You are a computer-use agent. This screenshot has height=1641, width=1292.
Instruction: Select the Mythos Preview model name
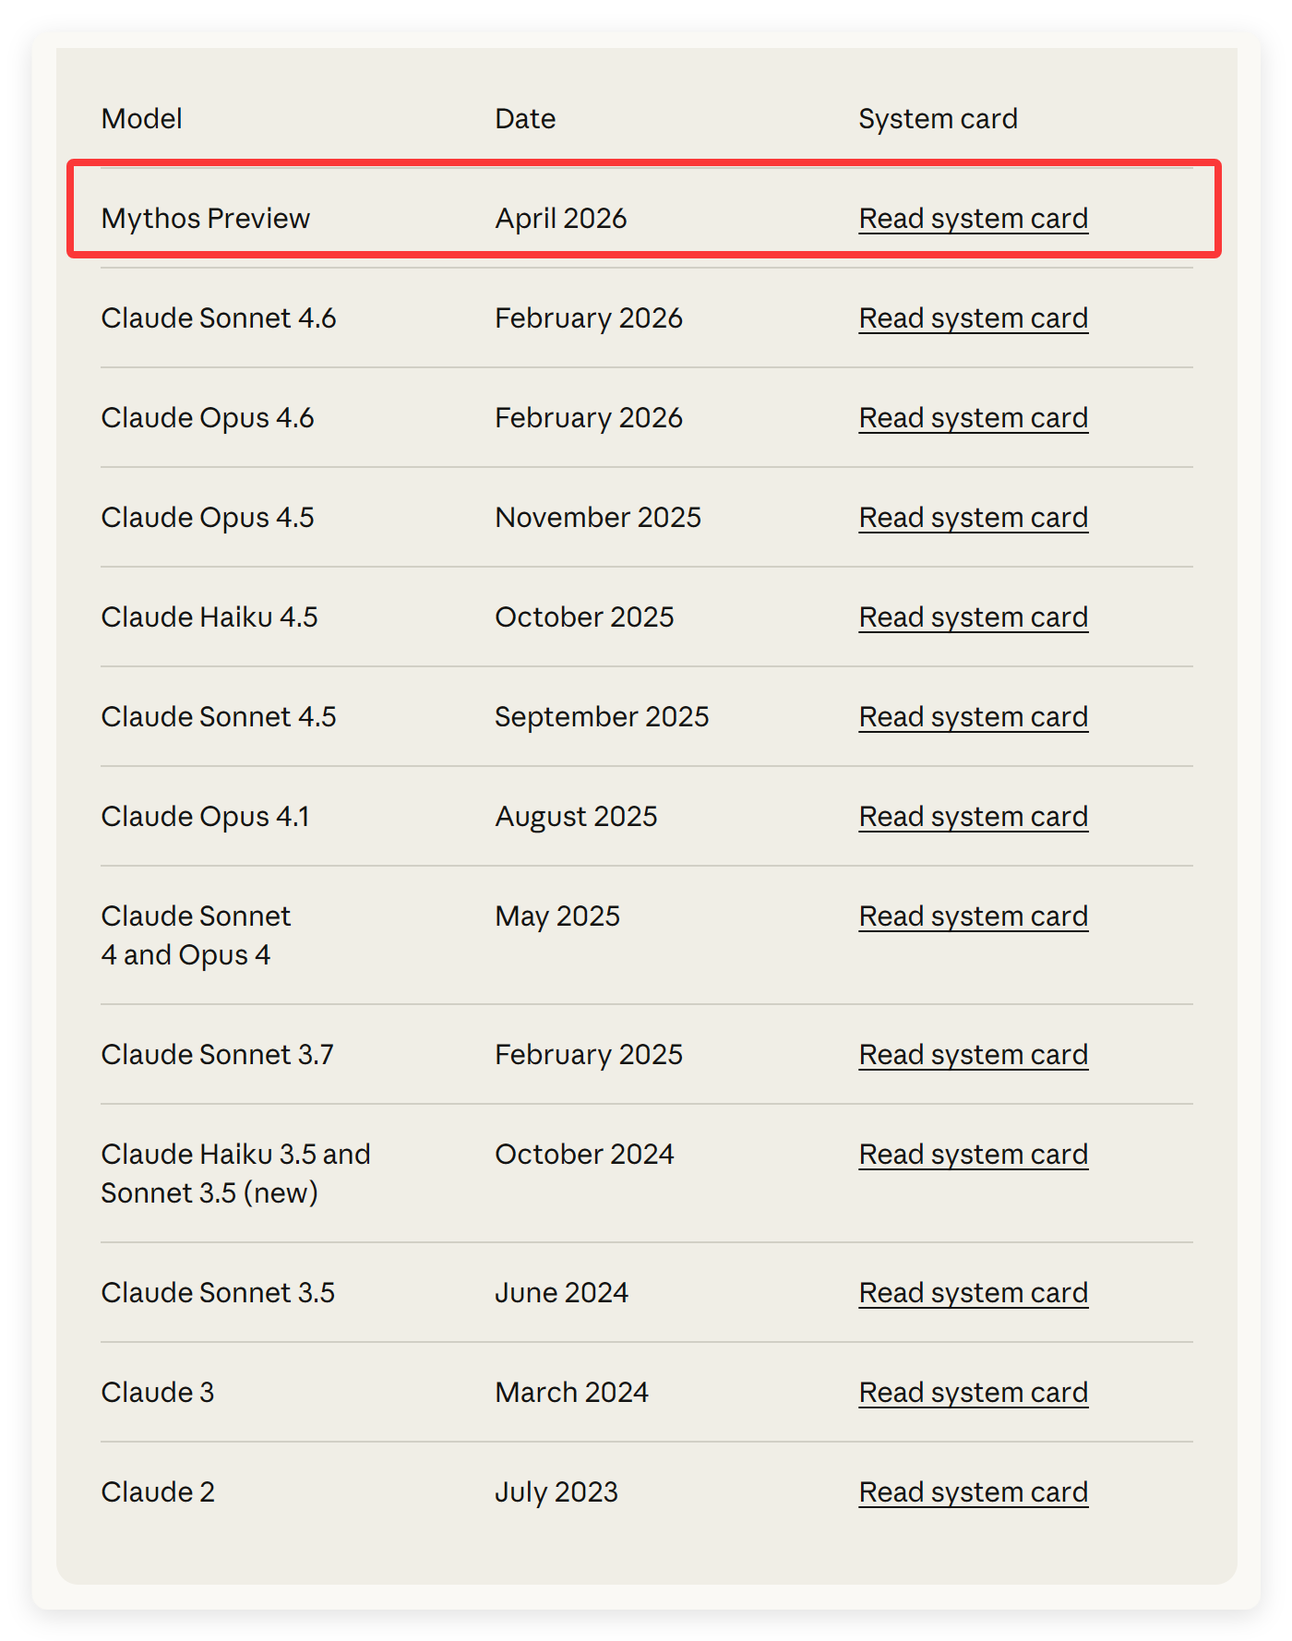coord(205,219)
